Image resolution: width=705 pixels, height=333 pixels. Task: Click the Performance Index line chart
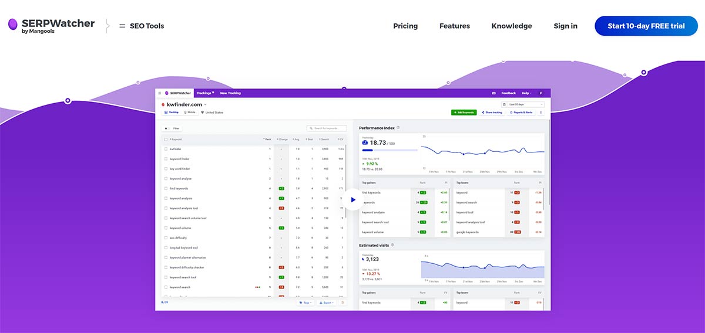[482, 152]
